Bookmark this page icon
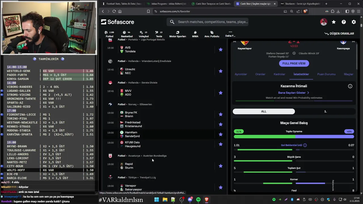 148,11
